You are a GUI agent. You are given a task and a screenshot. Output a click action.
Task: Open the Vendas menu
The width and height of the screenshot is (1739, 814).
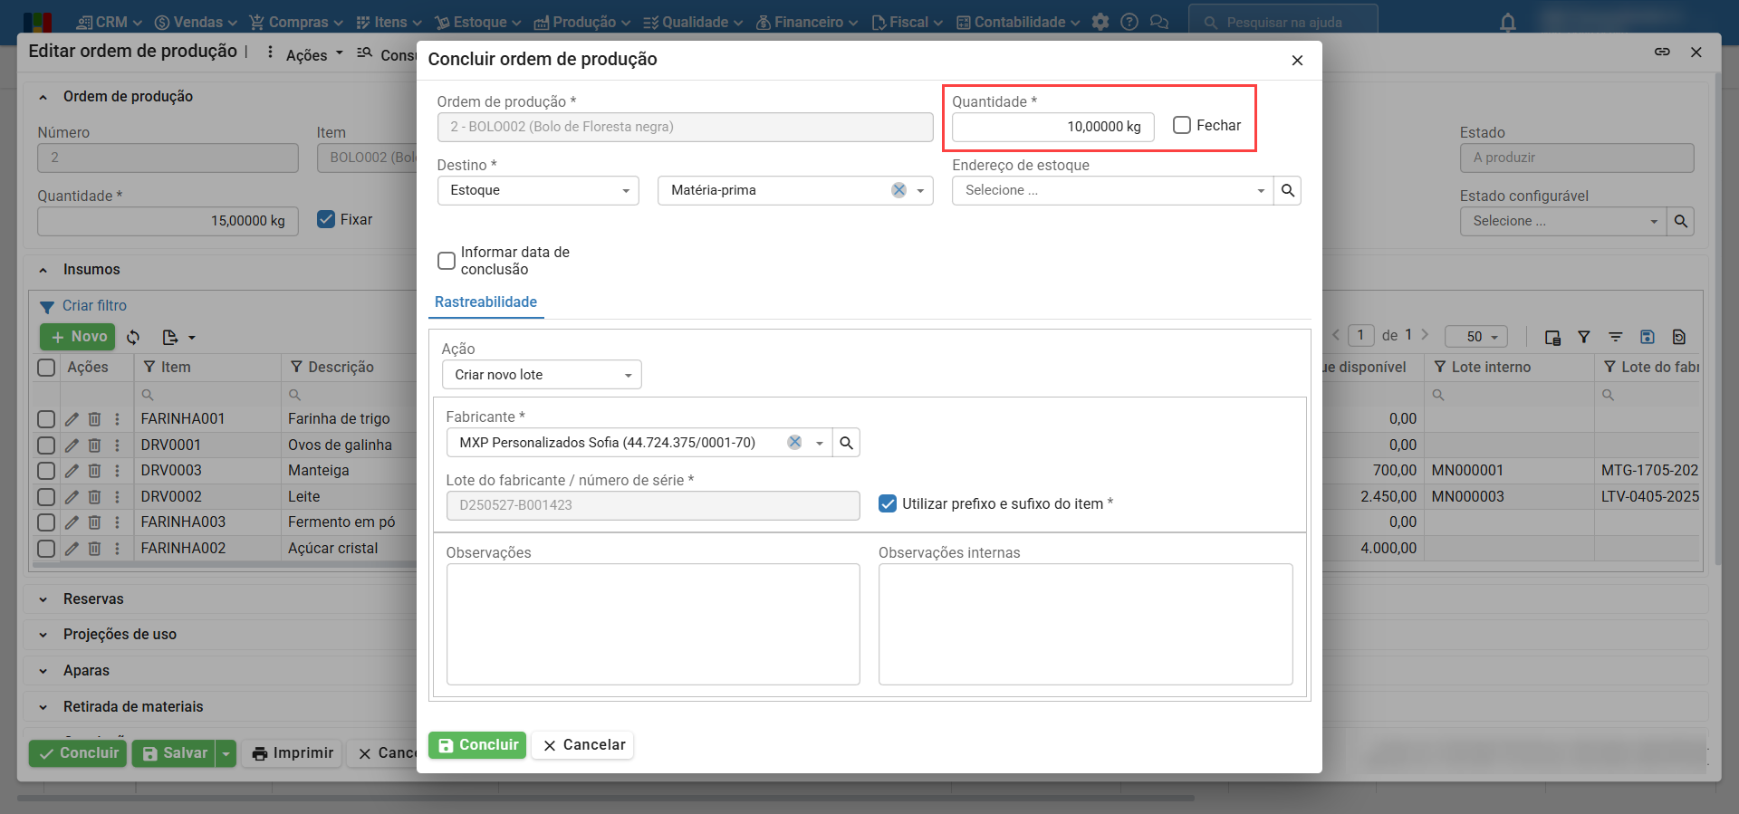196,22
